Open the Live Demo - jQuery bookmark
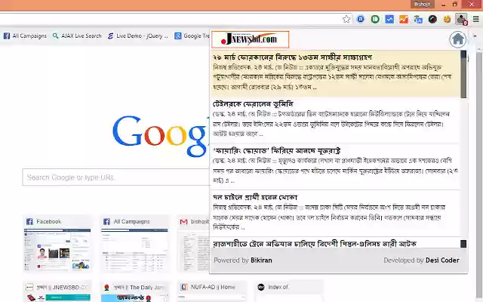The image size is (483, 302). point(137,35)
